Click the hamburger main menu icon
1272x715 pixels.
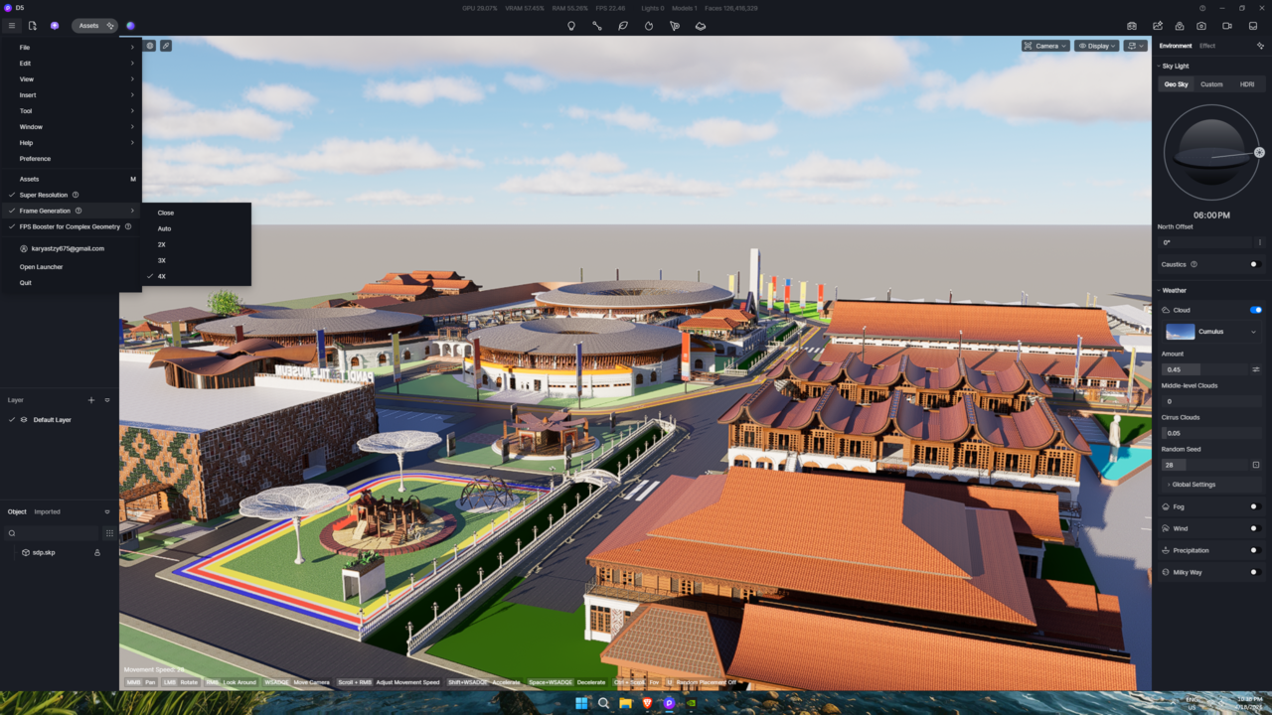coord(11,26)
